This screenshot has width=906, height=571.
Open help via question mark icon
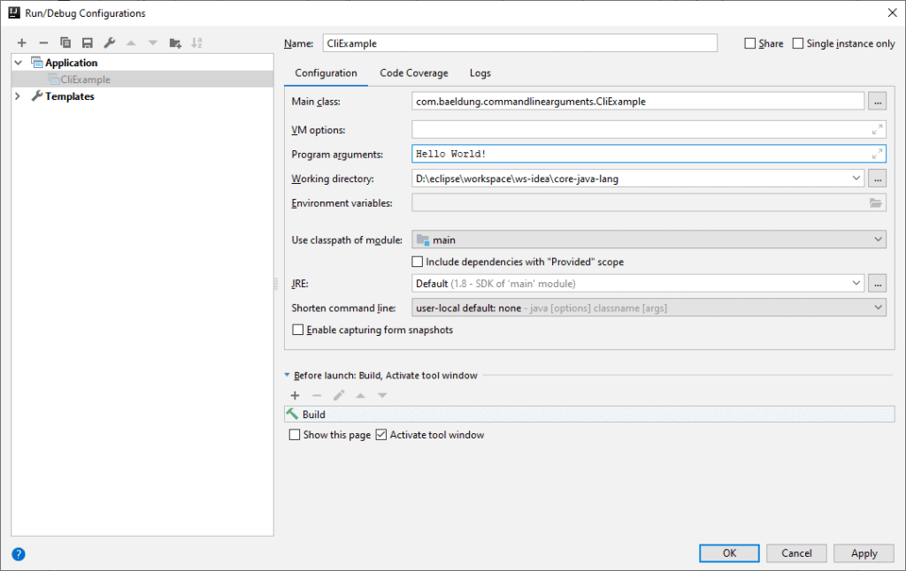coord(19,554)
